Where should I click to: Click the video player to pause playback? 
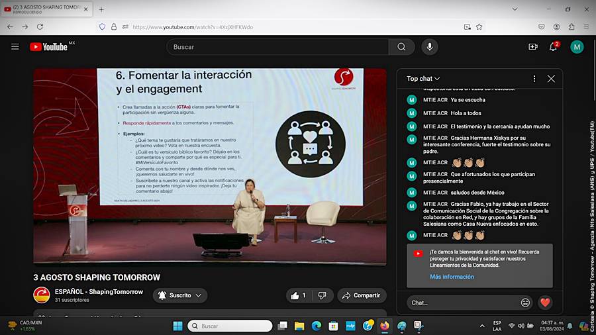point(210,166)
